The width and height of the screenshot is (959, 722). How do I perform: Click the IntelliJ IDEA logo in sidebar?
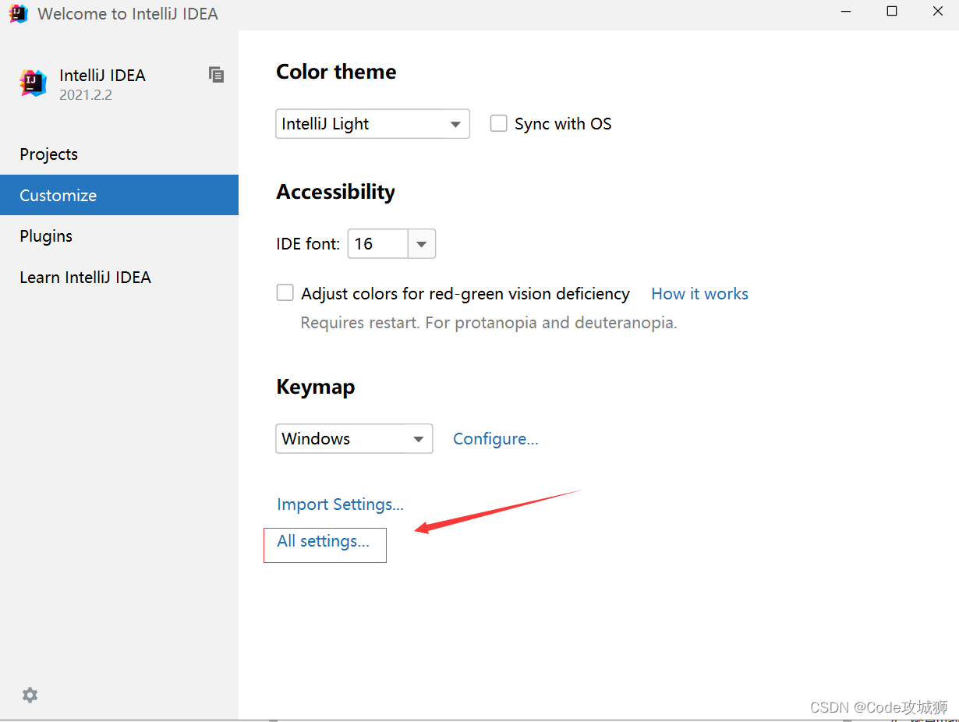tap(34, 83)
